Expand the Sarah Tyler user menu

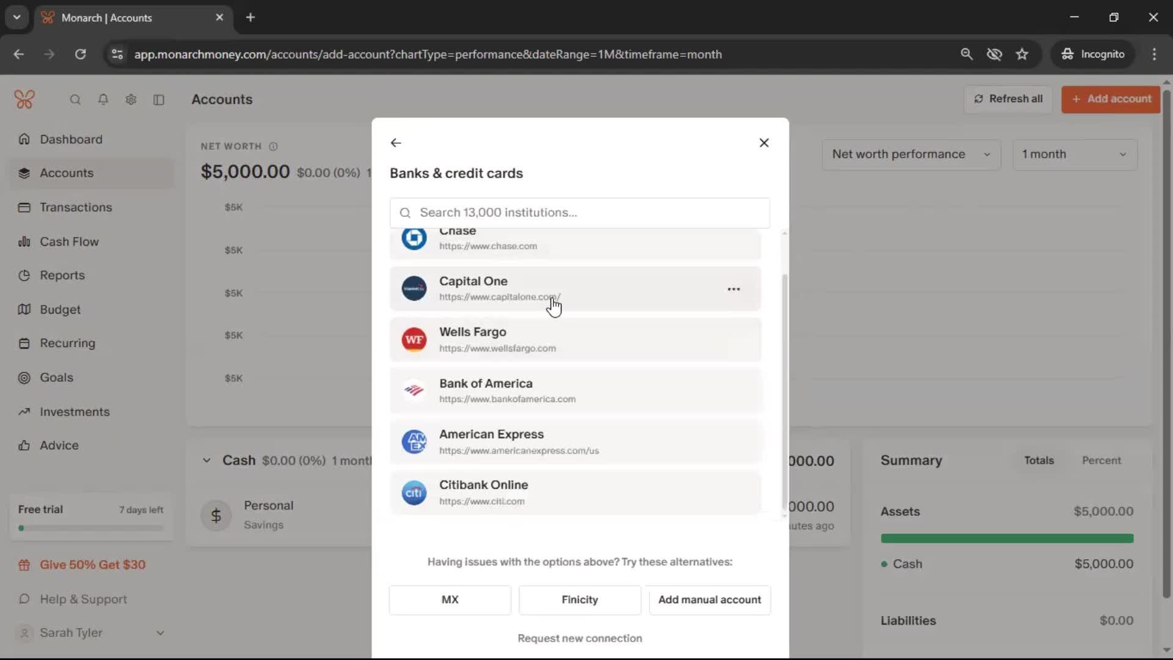[160, 633]
